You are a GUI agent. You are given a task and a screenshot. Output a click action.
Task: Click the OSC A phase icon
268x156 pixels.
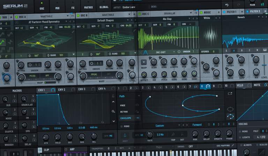(30, 56)
